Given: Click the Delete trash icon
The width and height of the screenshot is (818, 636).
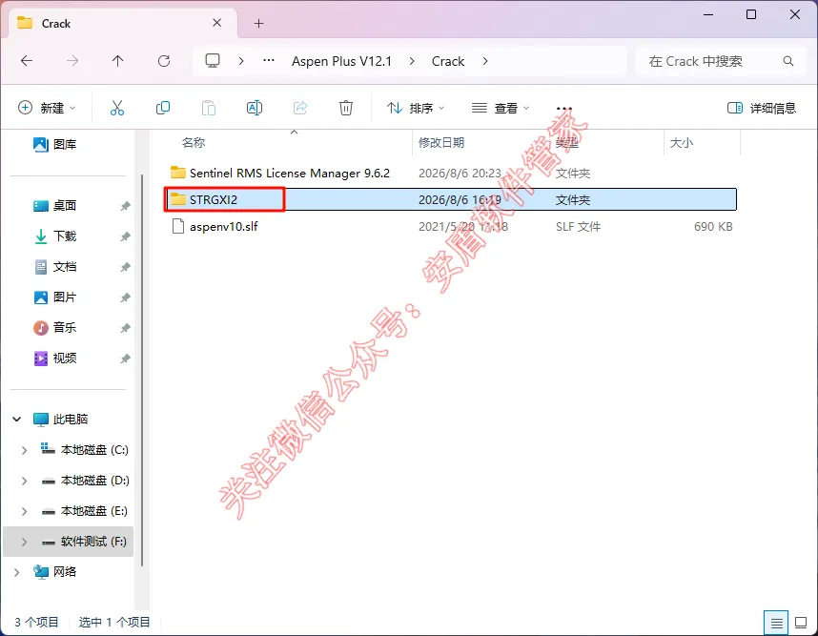Looking at the screenshot, I should [x=346, y=108].
